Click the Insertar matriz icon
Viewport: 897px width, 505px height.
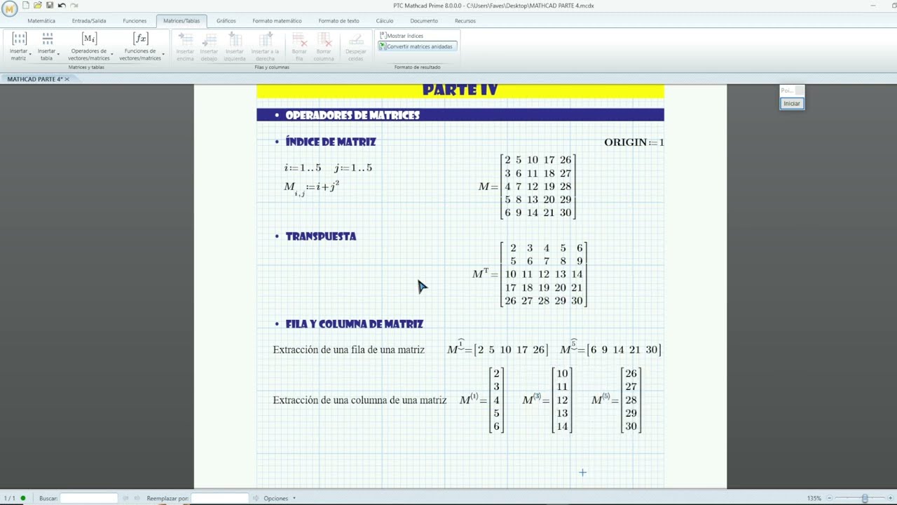pos(19,39)
